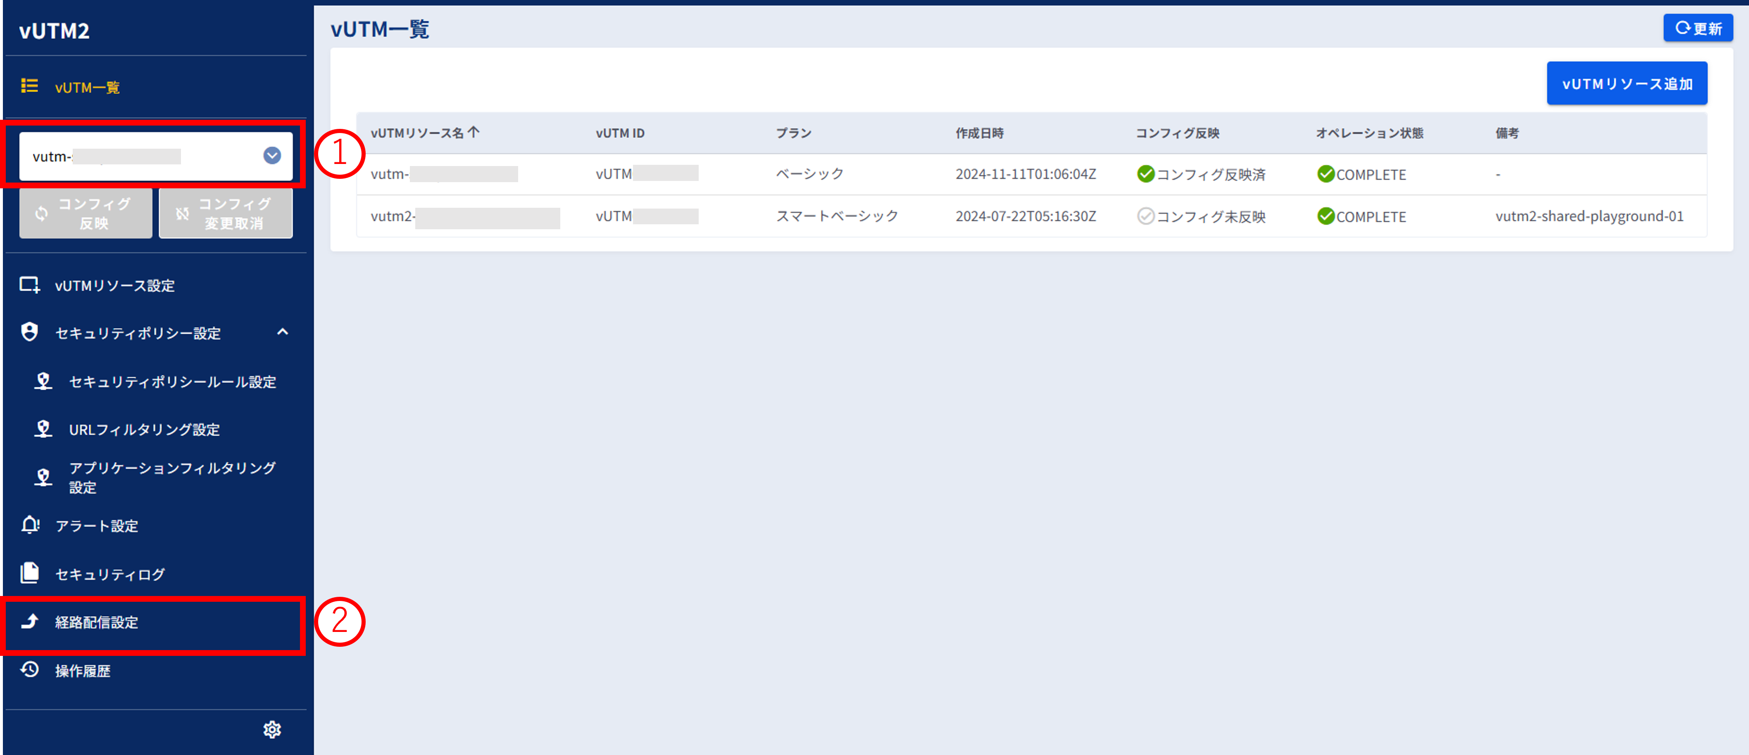The height and width of the screenshot is (755, 1749).
Task: Click the プラン column header
Action: coord(794,133)
